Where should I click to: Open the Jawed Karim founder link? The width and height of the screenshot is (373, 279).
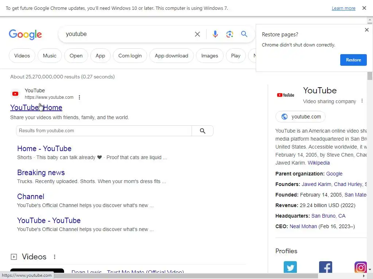pos(316,184)
